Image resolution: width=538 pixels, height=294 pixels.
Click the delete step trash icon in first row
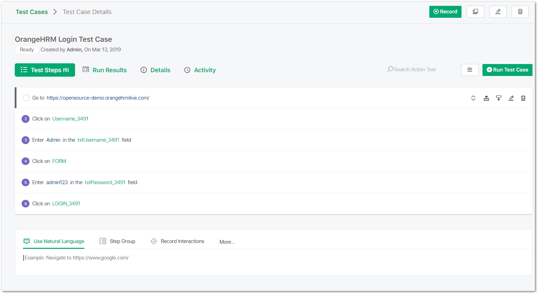point(523,98)
